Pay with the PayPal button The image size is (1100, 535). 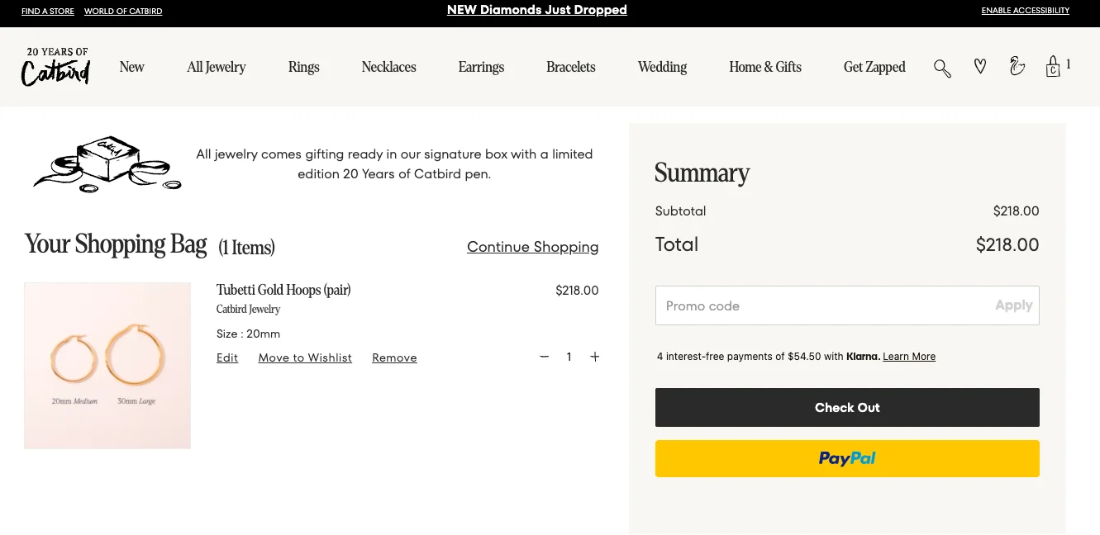tap(847, 458)
